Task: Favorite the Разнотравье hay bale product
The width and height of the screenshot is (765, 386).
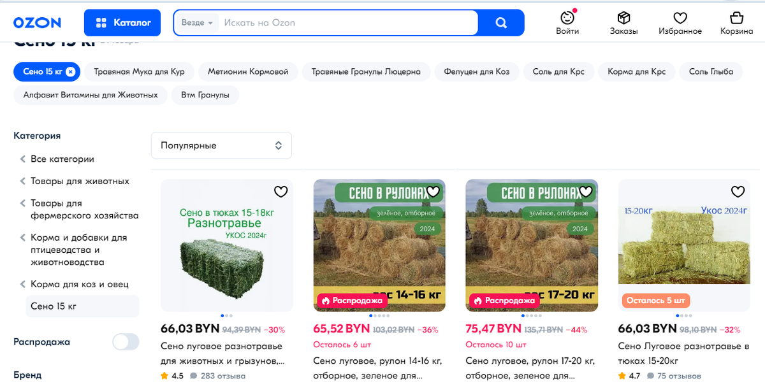Action: click(x=280, y=191)
